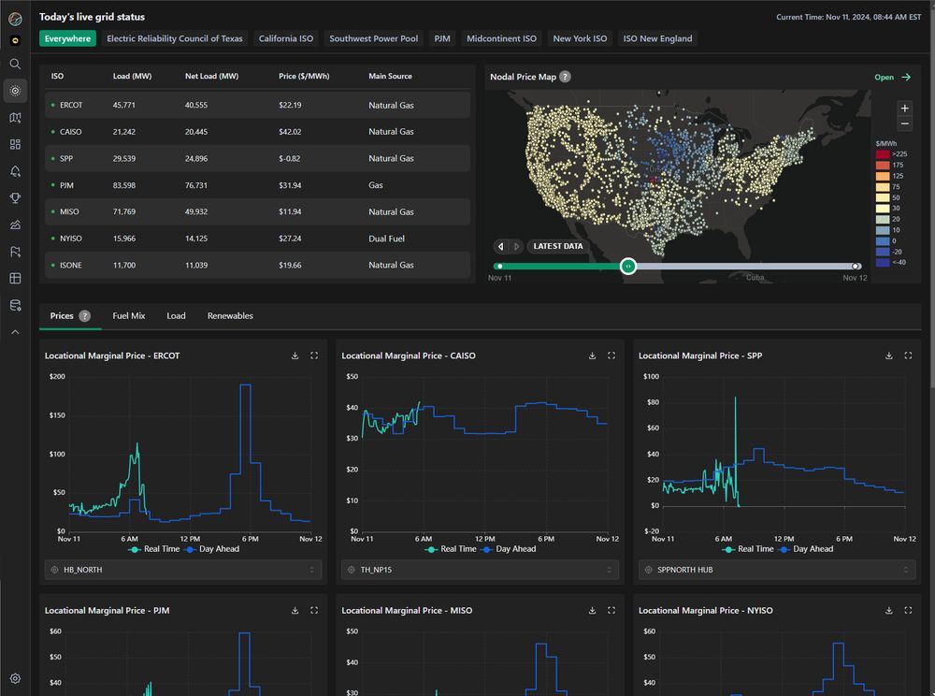Click the timeline end point near Nov 12
Image resolution: width=935 pixels, height=696 pixels.
[x=856, y=266]
